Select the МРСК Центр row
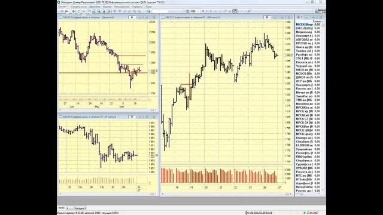383x215 pixels. click(308, 134)
